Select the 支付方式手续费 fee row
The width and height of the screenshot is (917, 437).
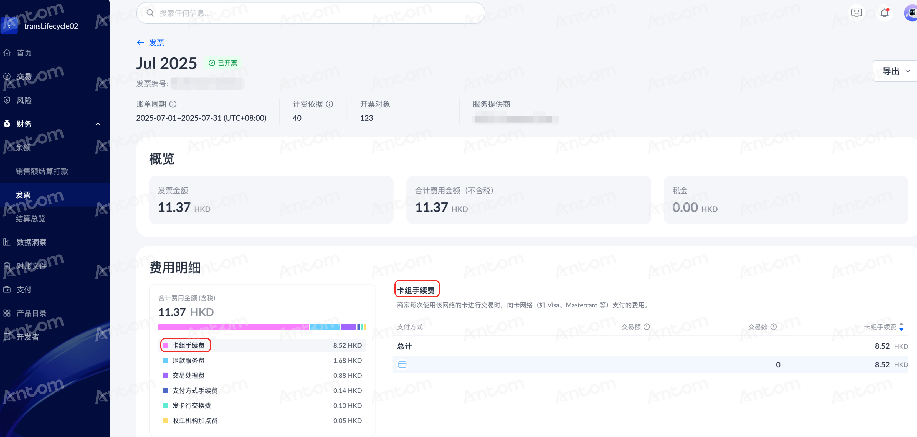[x=262, y=390]
